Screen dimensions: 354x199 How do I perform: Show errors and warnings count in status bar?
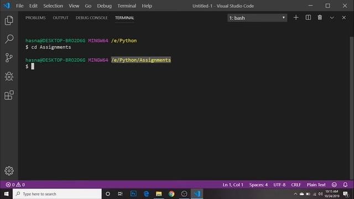click(15, 185)
